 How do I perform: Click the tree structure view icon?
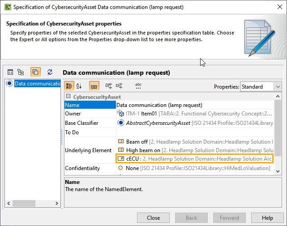click(21, 72)
